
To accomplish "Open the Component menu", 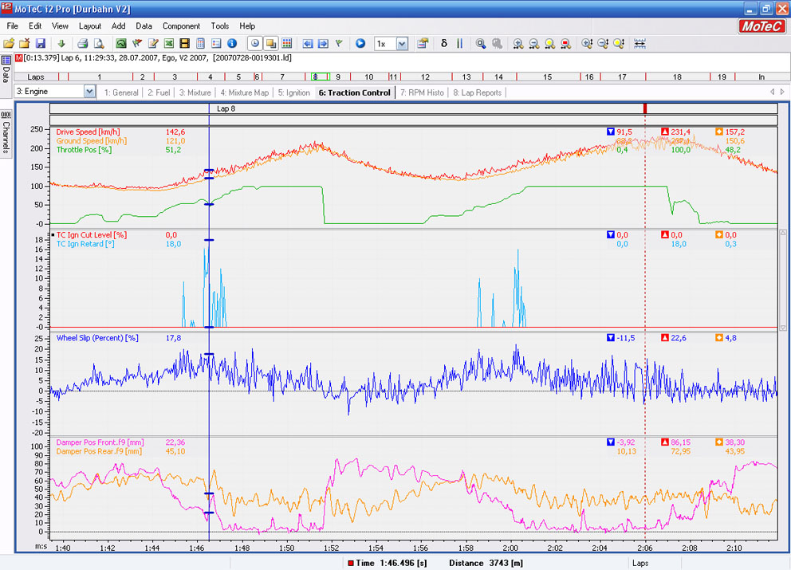I will coord(181,26).
